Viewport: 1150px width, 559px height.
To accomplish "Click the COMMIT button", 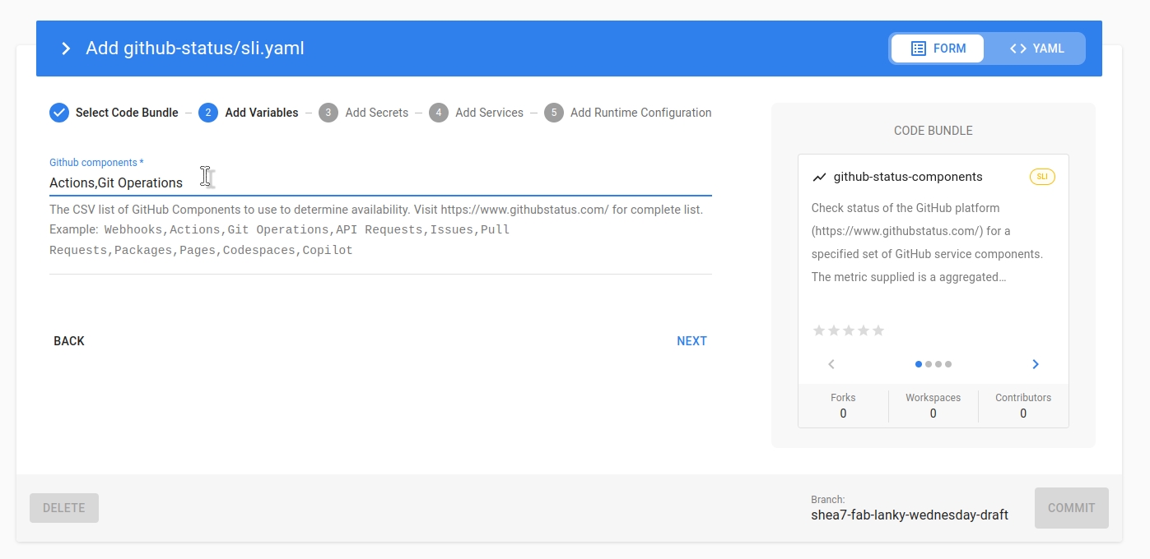I will click(x=1071, y=507).
